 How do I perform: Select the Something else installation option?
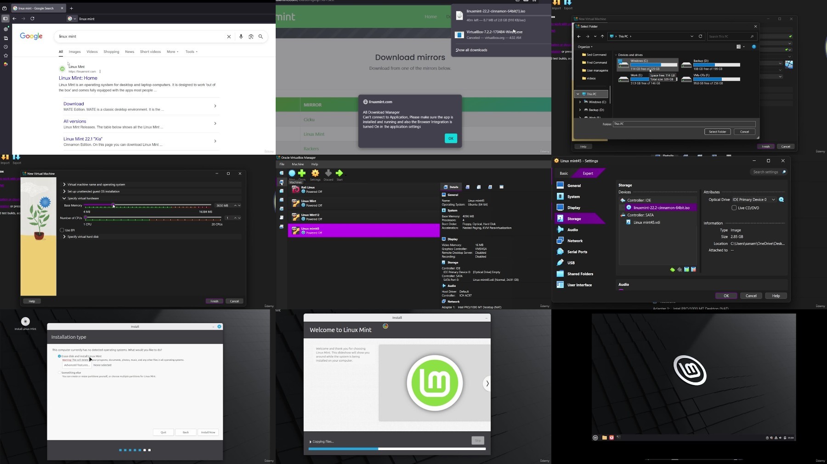[x=59, y=373]
